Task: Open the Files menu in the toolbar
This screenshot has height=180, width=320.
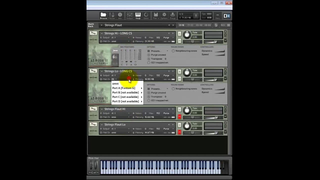Action: click(x=156, y=16)
